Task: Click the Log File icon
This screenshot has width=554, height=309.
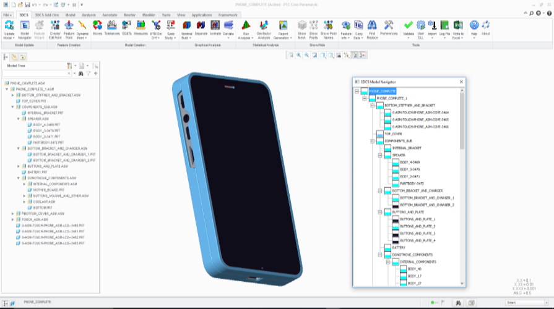Action: 444,25
